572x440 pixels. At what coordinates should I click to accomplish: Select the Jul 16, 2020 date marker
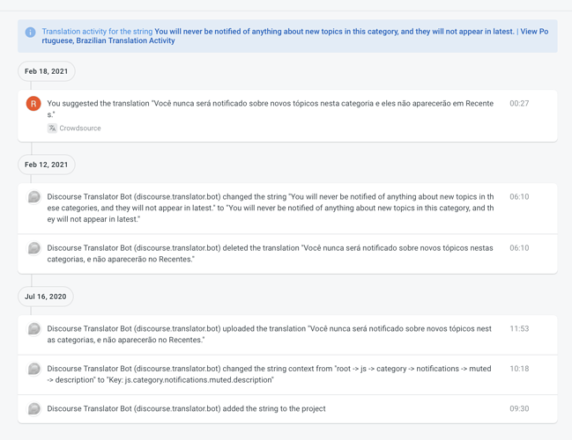[46, 297]
